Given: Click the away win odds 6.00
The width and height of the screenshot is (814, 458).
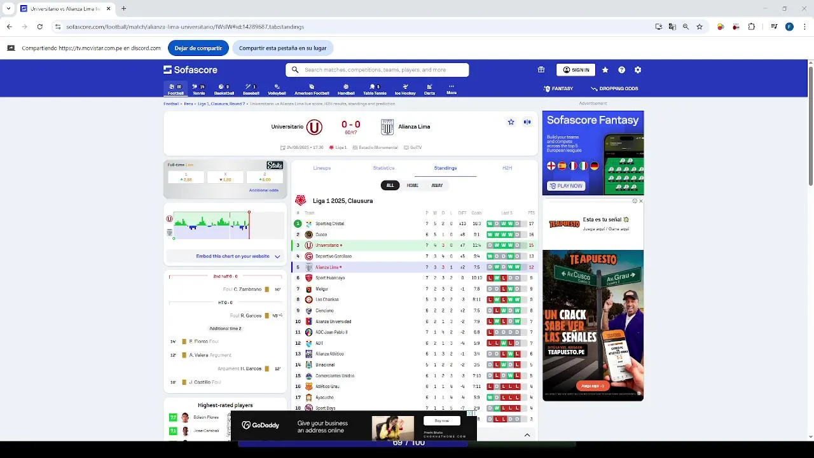Looking at the screenshot, I should coord(265,177).
